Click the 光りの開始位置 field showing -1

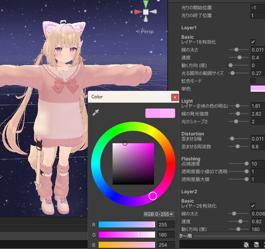tap(258, 7)
